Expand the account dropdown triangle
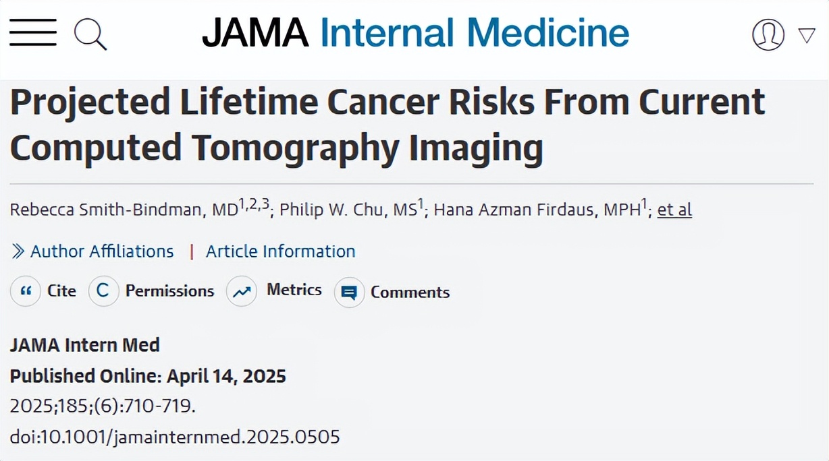This screenshot has width=829, height=461. click(x=807, y=35)
